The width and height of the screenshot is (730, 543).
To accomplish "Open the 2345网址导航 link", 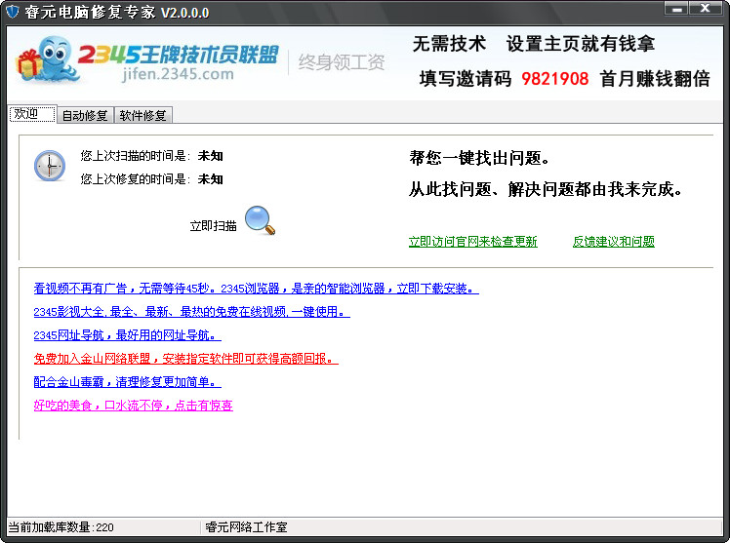I will click(127, 334).
